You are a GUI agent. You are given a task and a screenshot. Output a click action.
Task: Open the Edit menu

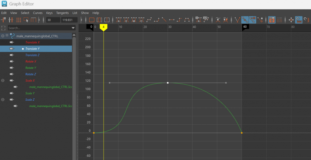tap(4, 13)
